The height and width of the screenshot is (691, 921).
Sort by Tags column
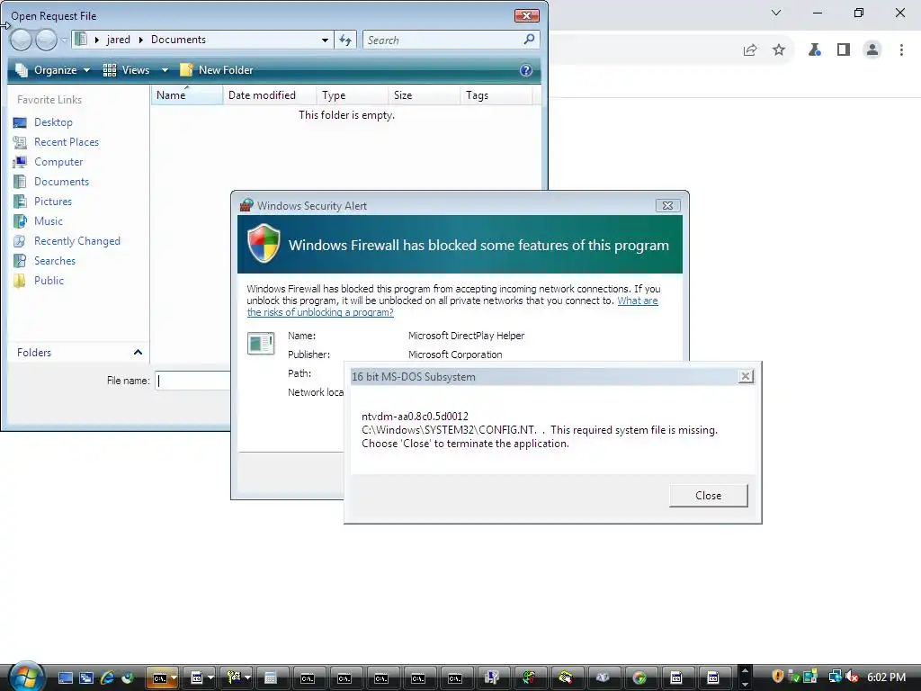pyautogui.click(x=496, y=95)
